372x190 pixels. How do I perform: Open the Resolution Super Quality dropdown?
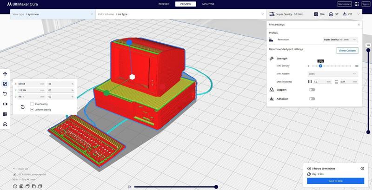(340, 39)
